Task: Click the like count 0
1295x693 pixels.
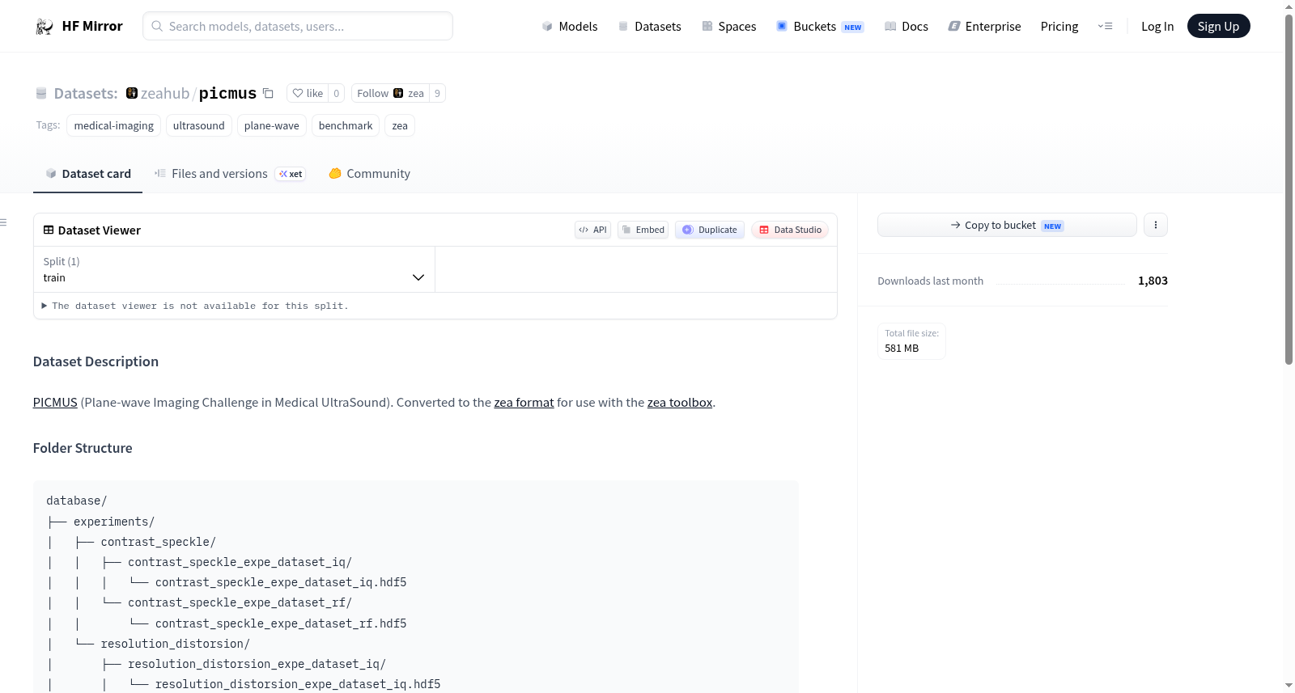Action: coord(337,93)
